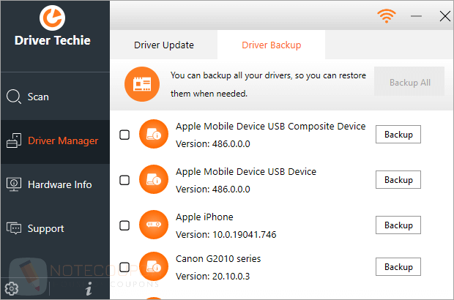Check the Apple Mobile Device USB Composite Device box
The height and width of the screenshot is (300, 454).
[124, 135]
